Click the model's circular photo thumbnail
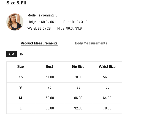 (x=15, y=22)
